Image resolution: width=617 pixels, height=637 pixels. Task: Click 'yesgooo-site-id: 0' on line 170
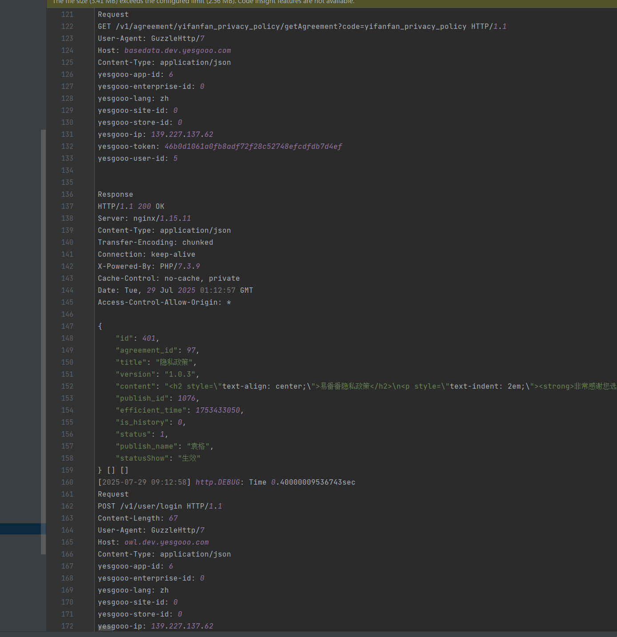[x=138, y=602]
